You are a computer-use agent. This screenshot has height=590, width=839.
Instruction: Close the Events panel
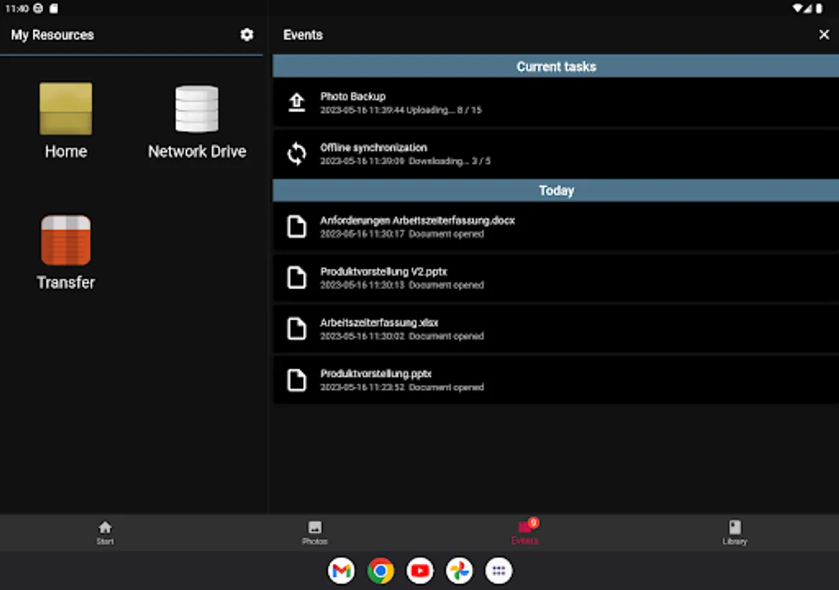[824, 35]
